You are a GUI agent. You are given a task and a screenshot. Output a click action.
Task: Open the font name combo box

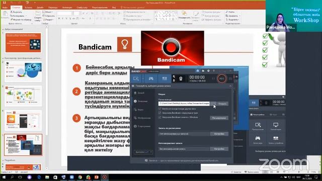click(x=64, y=14)
